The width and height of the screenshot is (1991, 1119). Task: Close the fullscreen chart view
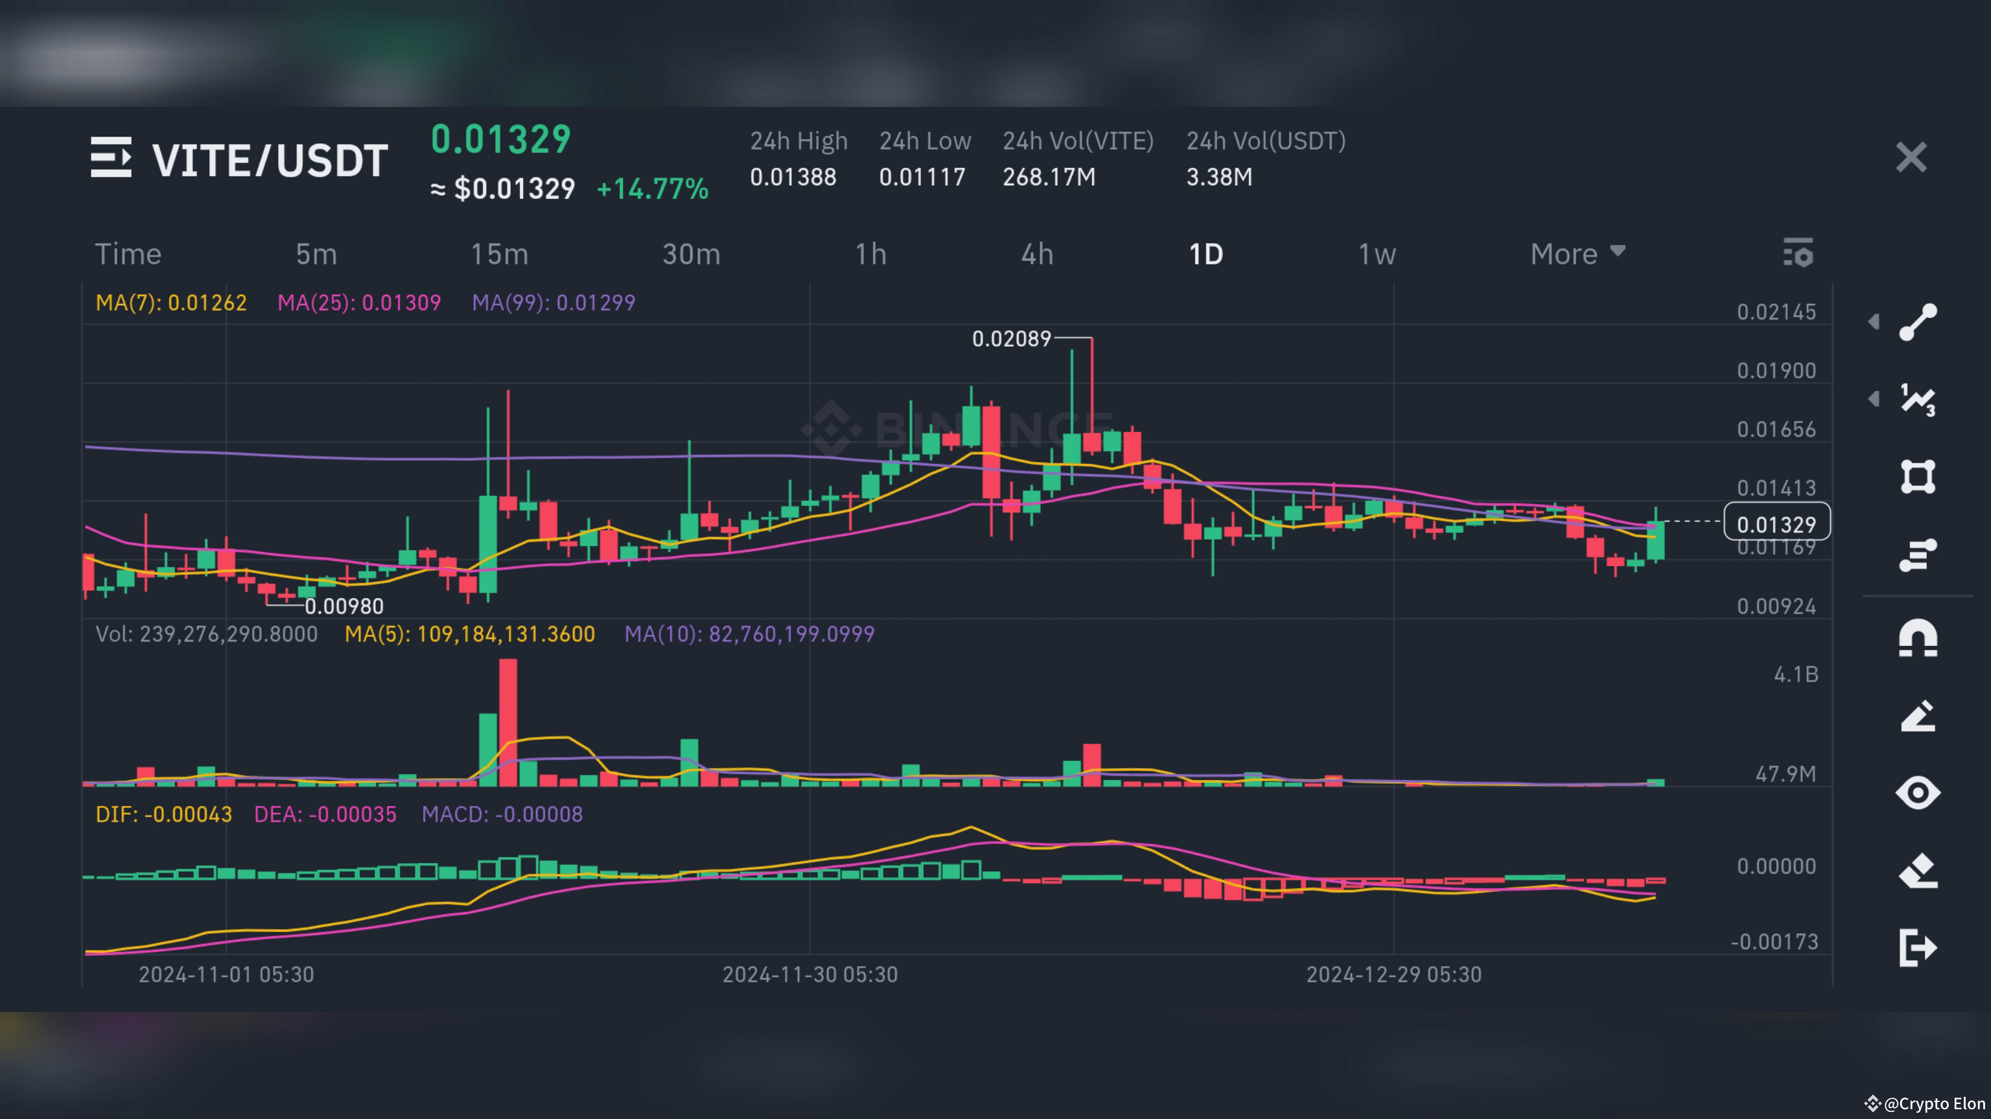1911,157
